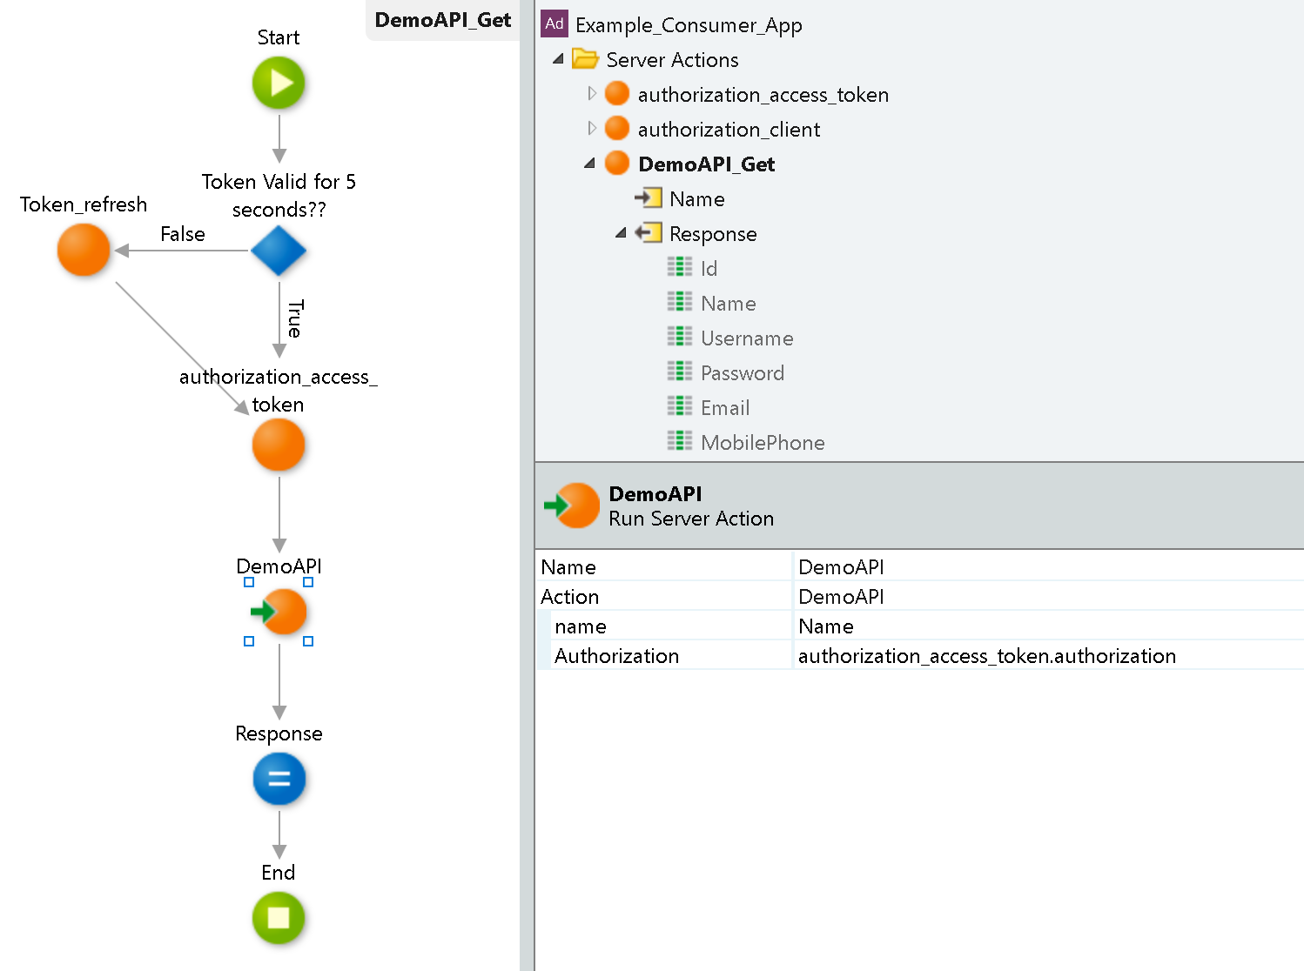Click the False branch label on the connector
The width and height of the screenshot is (1304, 971).
coord(183,233)
